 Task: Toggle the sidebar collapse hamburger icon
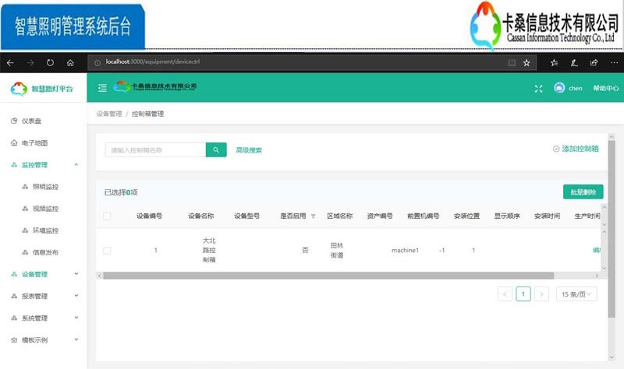click(x=102, y=88)
